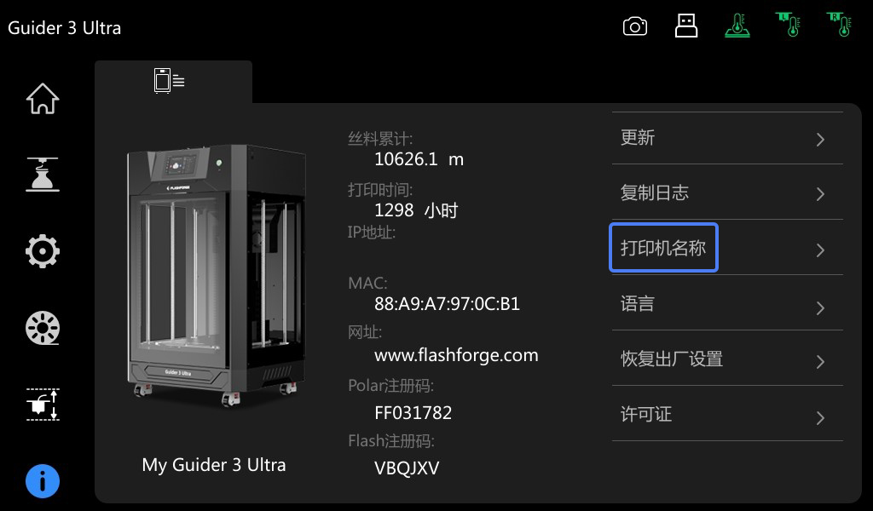This screenshot has height=511, width=873.
Task: Expand the 恢复出厂设置 factory reset chevron
Action: 820,362
